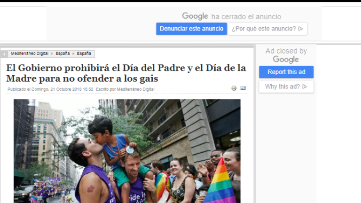Click the triangle icon beside 'Why this ad?'
Screen dimensions: 361x203
(305, 86)
